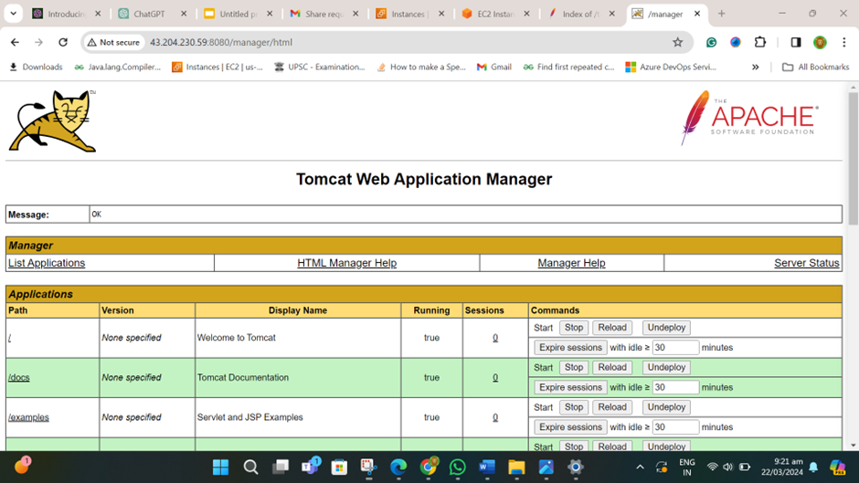The width and height of the screenshot is (859, 483).
Task: Open the clock and date in the taskbar
Action: pyautogui.click(x=781, y=467)
